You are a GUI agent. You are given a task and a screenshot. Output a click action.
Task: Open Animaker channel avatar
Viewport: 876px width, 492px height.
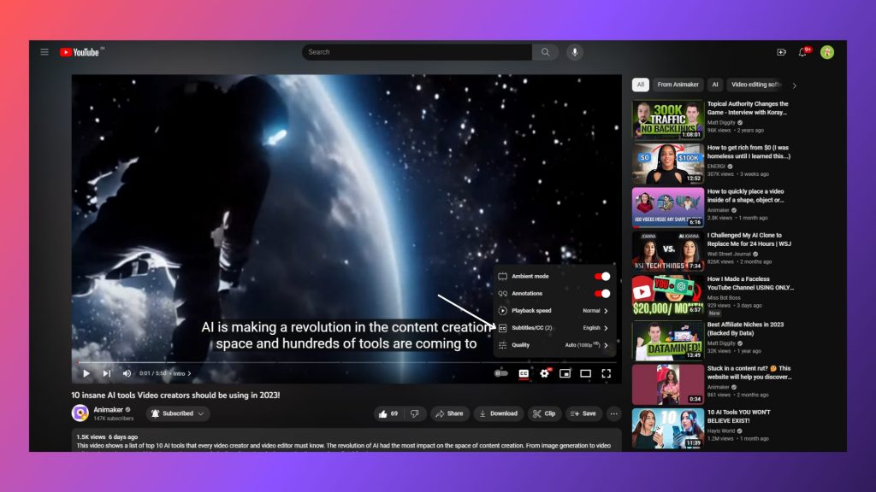(x=80, y=413)
